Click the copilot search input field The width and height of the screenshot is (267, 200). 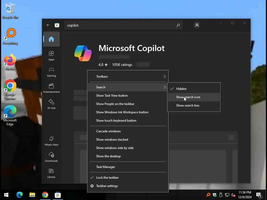click(123, 25)
